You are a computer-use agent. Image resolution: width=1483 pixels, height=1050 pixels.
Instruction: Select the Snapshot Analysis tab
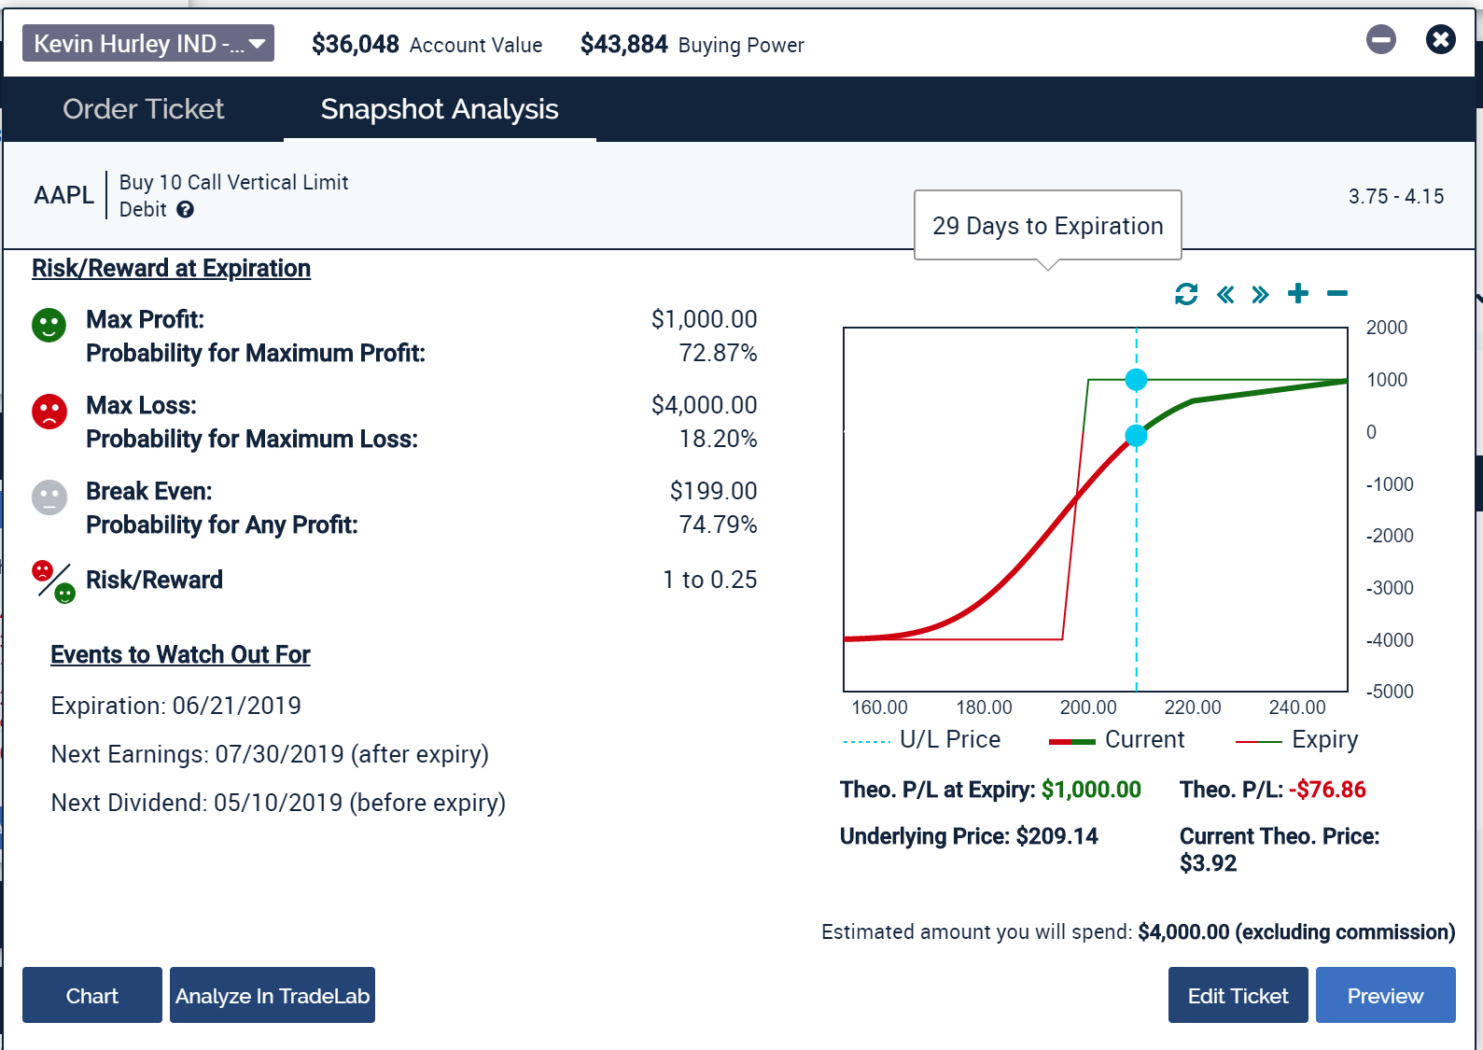[x=440, y=109]
